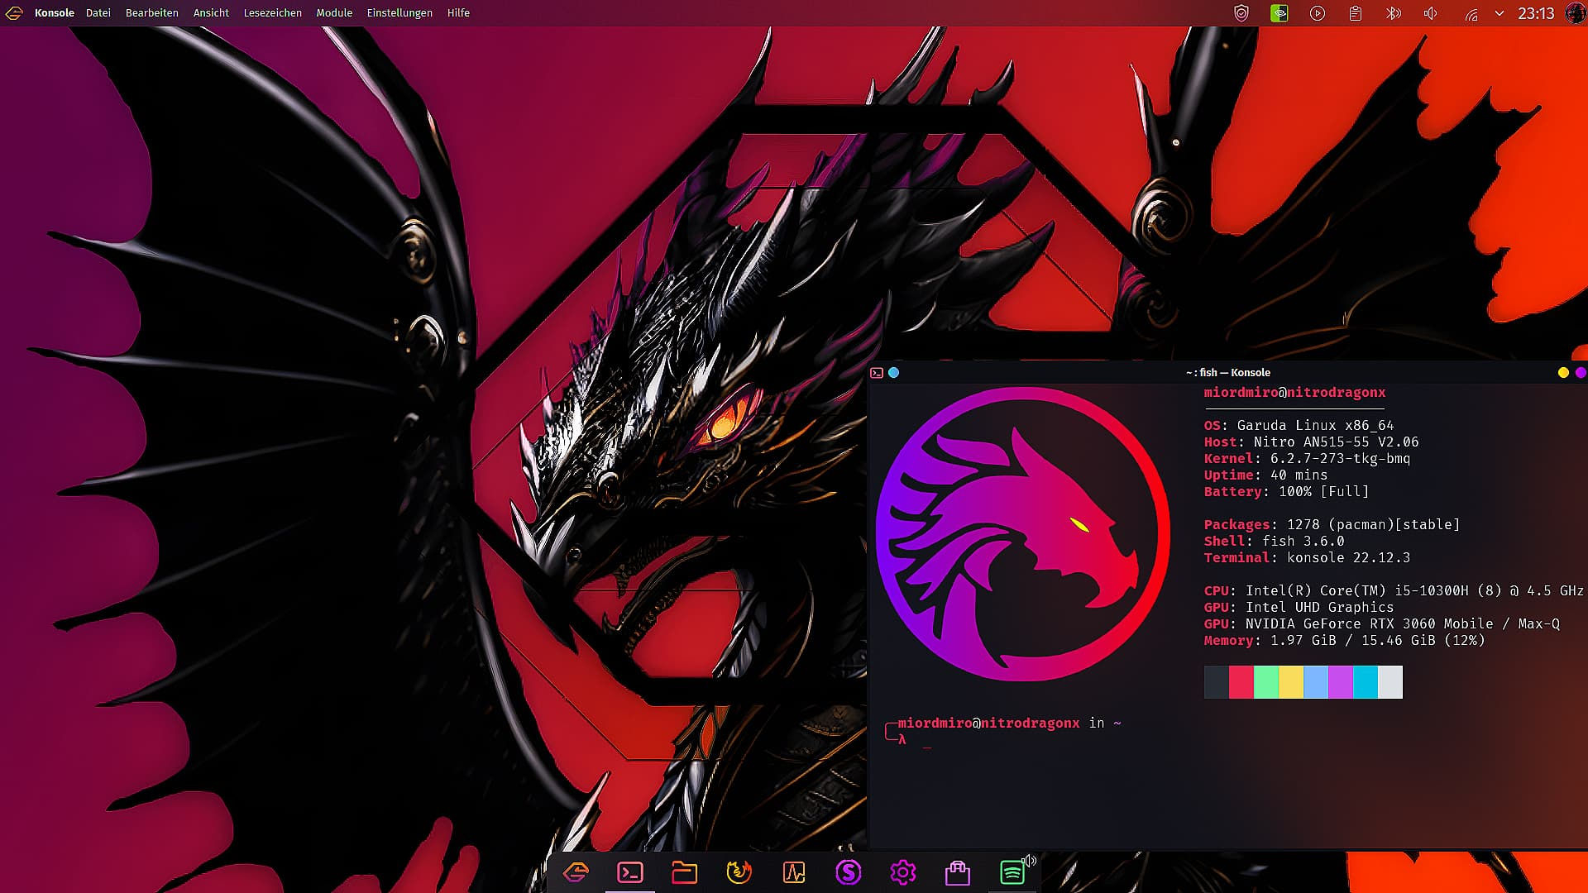Image resolution: width=1588 pixels, height=893 pixels.
Task: Click the 'OS: Garuda Linux x86_64' line
Action: [1299, 425]
